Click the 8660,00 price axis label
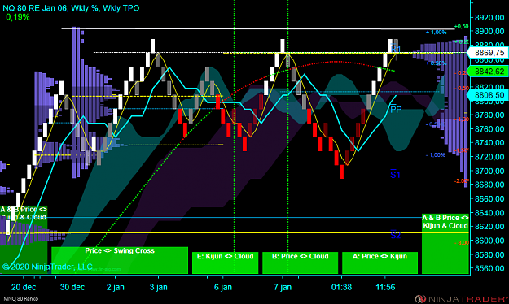 point(489,198)
